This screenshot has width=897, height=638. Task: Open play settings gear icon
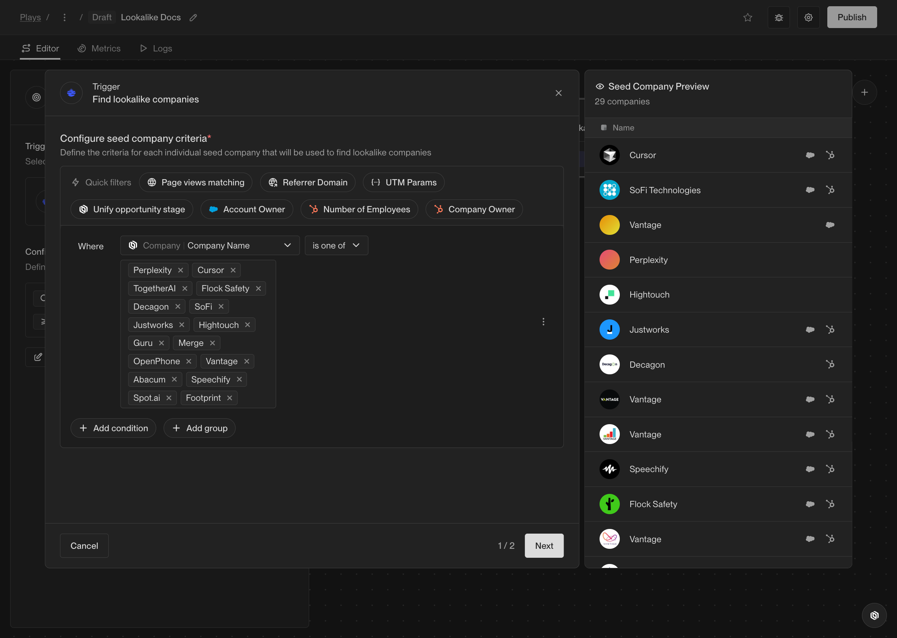coord(808,17)
